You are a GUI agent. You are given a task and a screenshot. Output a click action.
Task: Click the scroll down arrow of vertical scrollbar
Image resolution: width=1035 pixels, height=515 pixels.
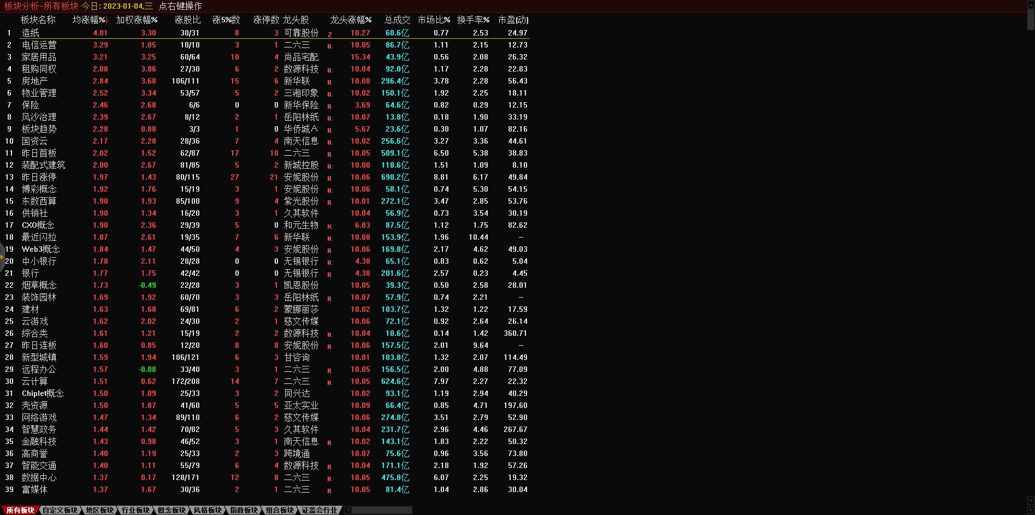point(1031,500)
